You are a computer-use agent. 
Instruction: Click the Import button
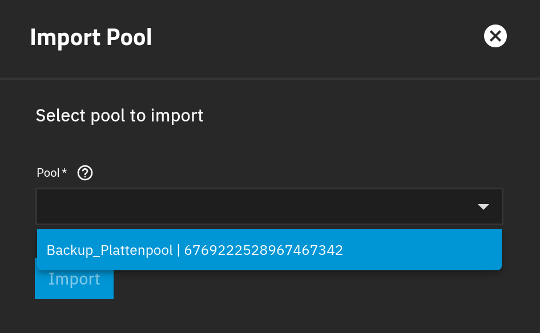(74, 282)
